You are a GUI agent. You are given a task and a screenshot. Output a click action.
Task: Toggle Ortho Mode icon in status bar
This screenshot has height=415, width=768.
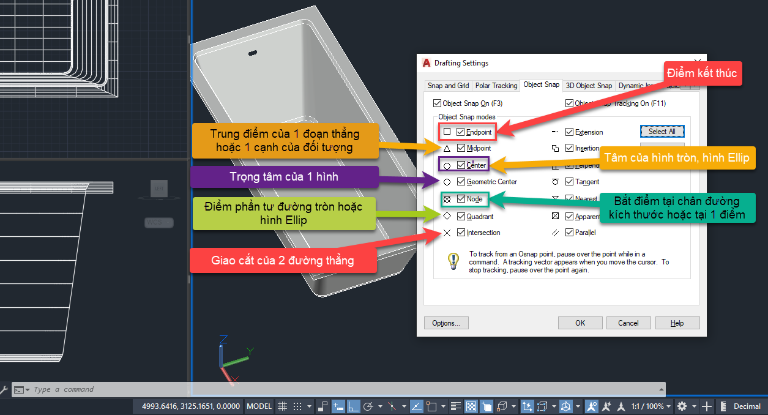click(x=352, y=406)
